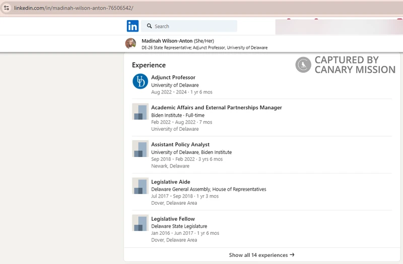Click 'University of Delaware' under Adjunct Professor
403x264 pixels.
175,85
